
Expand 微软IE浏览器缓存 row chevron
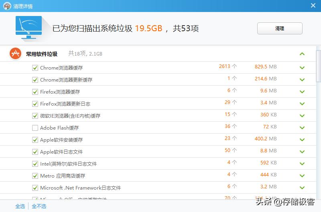point(302,116)
